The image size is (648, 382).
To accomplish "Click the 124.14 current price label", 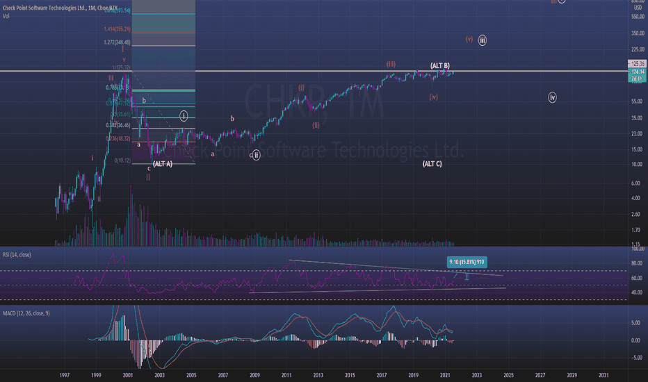I will click(637, 72).
